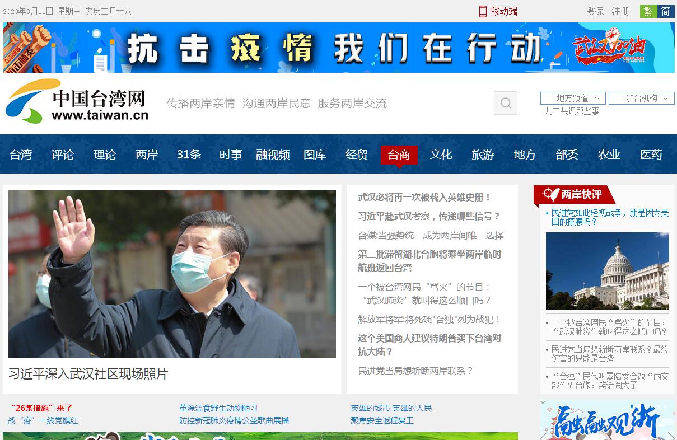Open the 台商 navigation tab
677x440 pixels.
click(x=399, y=155)
